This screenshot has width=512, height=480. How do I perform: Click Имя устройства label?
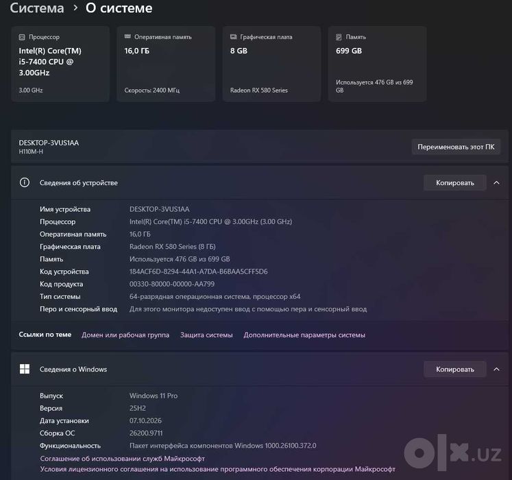[x=65, y=209]
